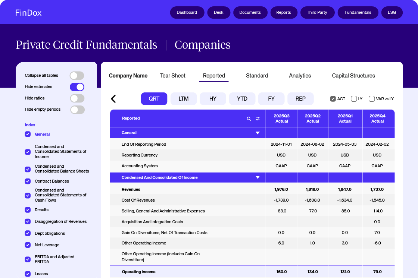Uncheck Net Leverage in the Index list

pyautogui.click(x=28, y=245)
